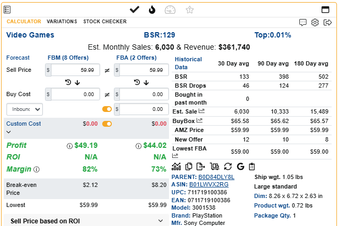The width and height of the screenshot is (338, 226).
Task: Expand Sell Price based on ROI section
Action: pos(86,221)
